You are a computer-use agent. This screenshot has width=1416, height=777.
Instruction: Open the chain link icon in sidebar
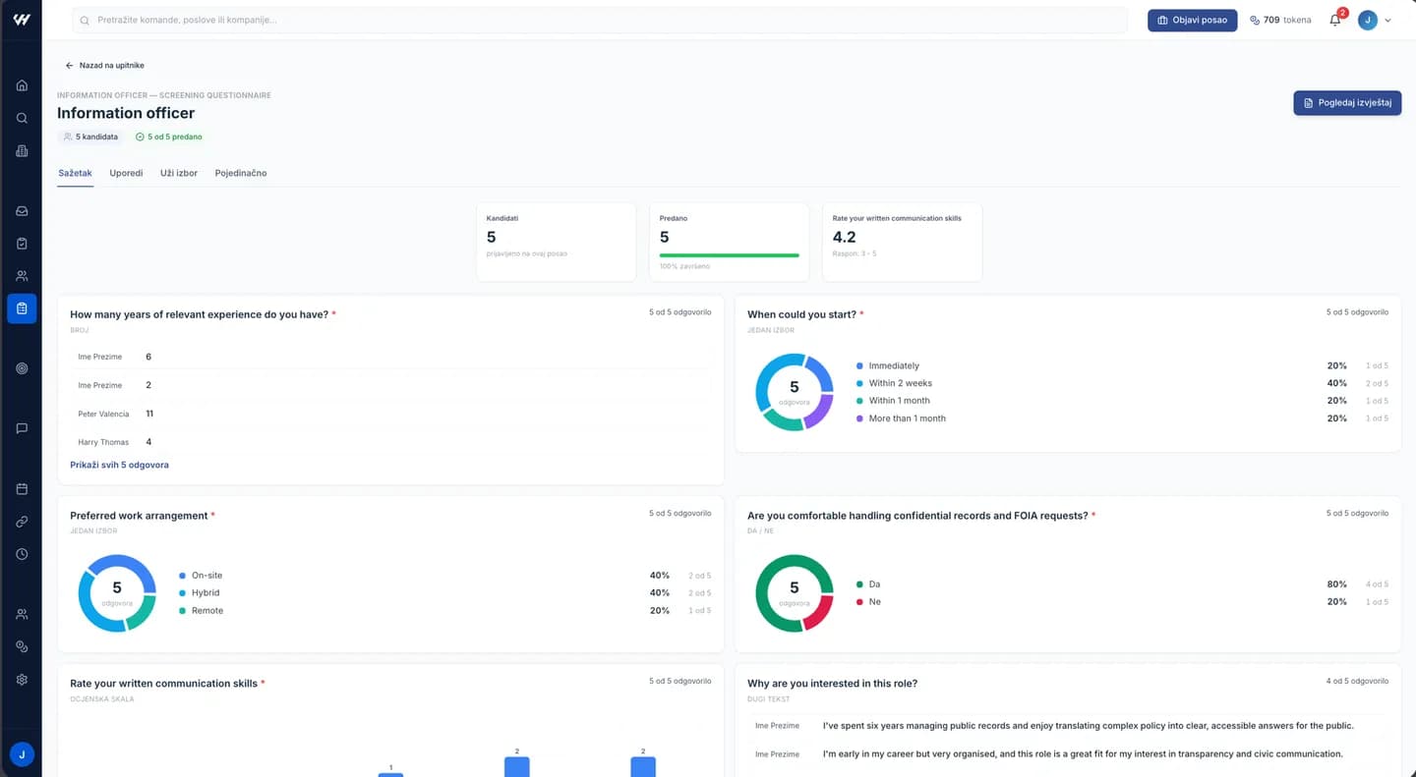22,522
